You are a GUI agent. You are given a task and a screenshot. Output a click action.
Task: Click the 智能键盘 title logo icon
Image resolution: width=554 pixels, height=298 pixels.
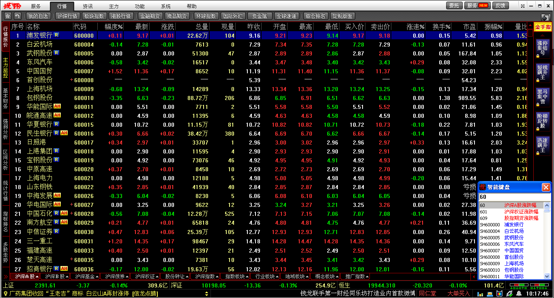pyautogui.click(x=483, y=187)
